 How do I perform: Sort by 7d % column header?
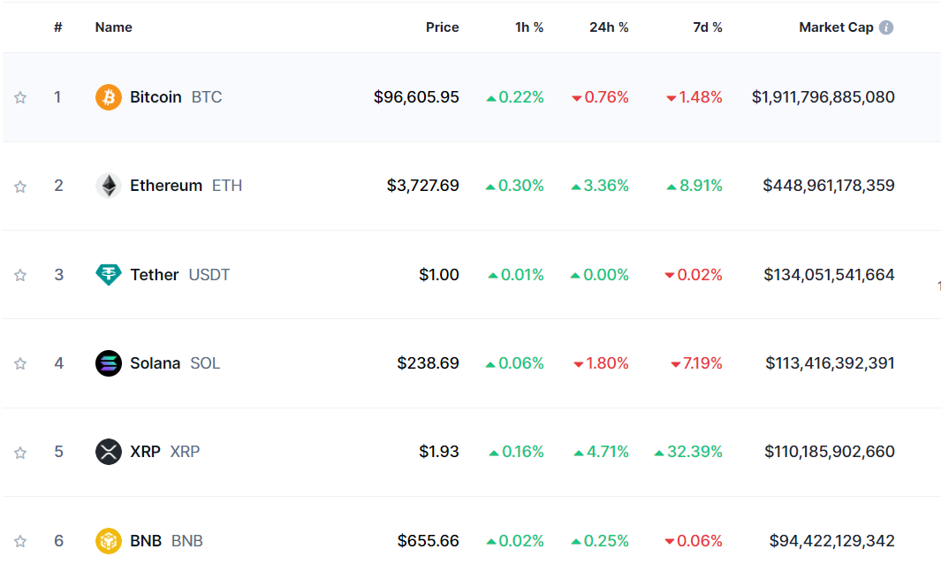[x=708, y=27]
